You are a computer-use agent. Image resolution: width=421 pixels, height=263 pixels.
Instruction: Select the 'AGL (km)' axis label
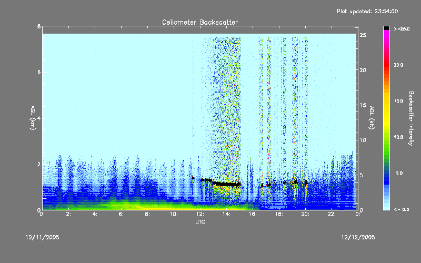[x=33, y=118]
